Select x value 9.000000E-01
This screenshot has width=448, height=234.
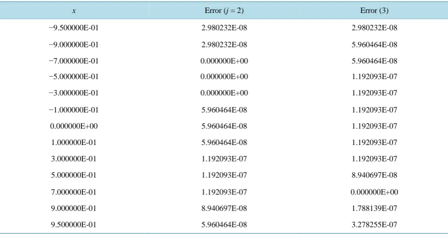[74, 208]
